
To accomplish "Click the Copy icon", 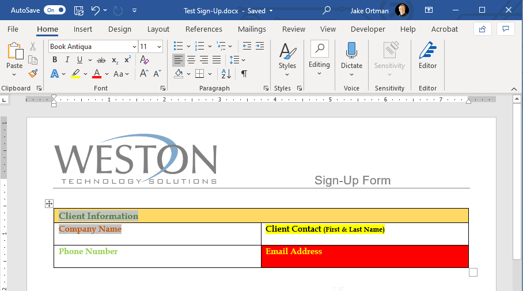I will [33, 60].
